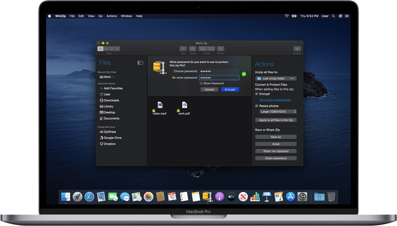
Task: Select the video.mp4 file icon
Action: (x=160, y=105)
